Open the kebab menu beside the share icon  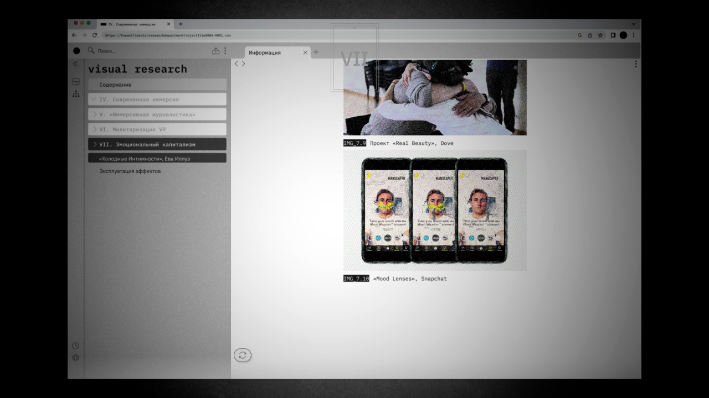225,51
